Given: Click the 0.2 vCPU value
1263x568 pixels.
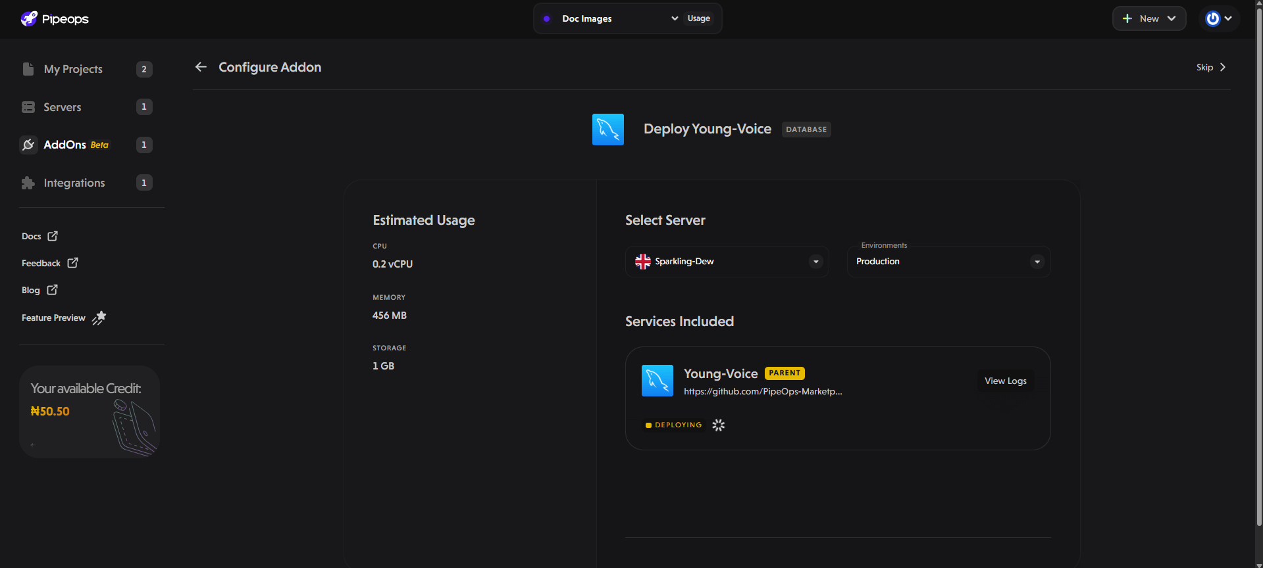Looking at the screenshot, I should click(x=393, y=264).
